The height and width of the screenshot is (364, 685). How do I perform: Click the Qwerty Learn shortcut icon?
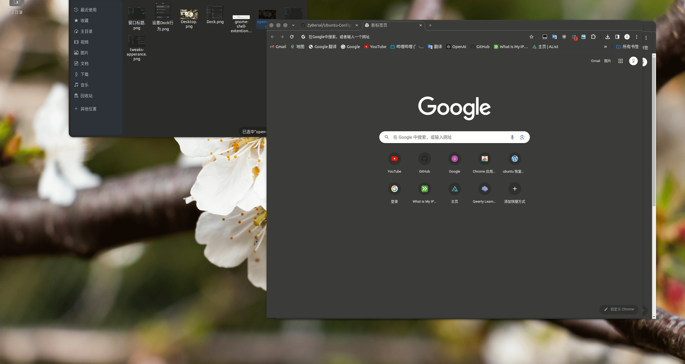484,188
